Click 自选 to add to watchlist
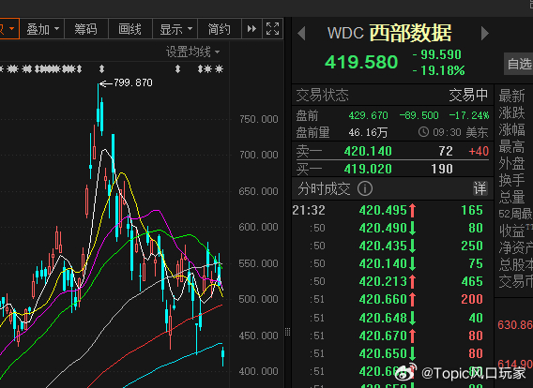The width and height of the screenshot is (533, 388). [519, 64]
